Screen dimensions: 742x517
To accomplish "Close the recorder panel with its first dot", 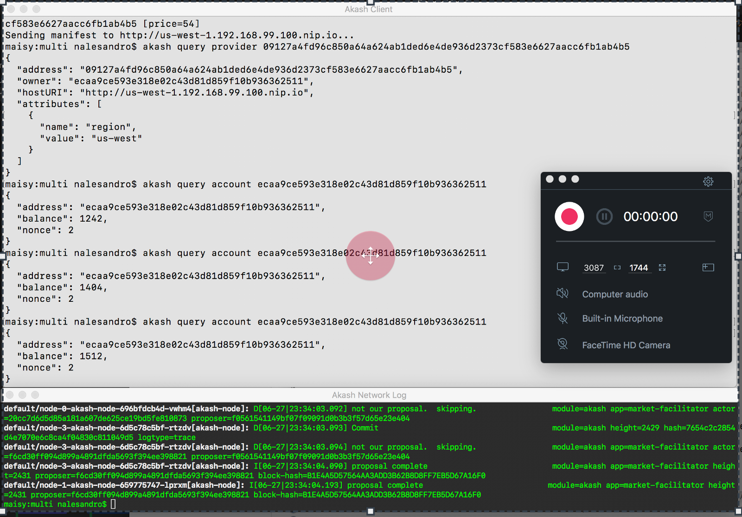I will (550, 179).
